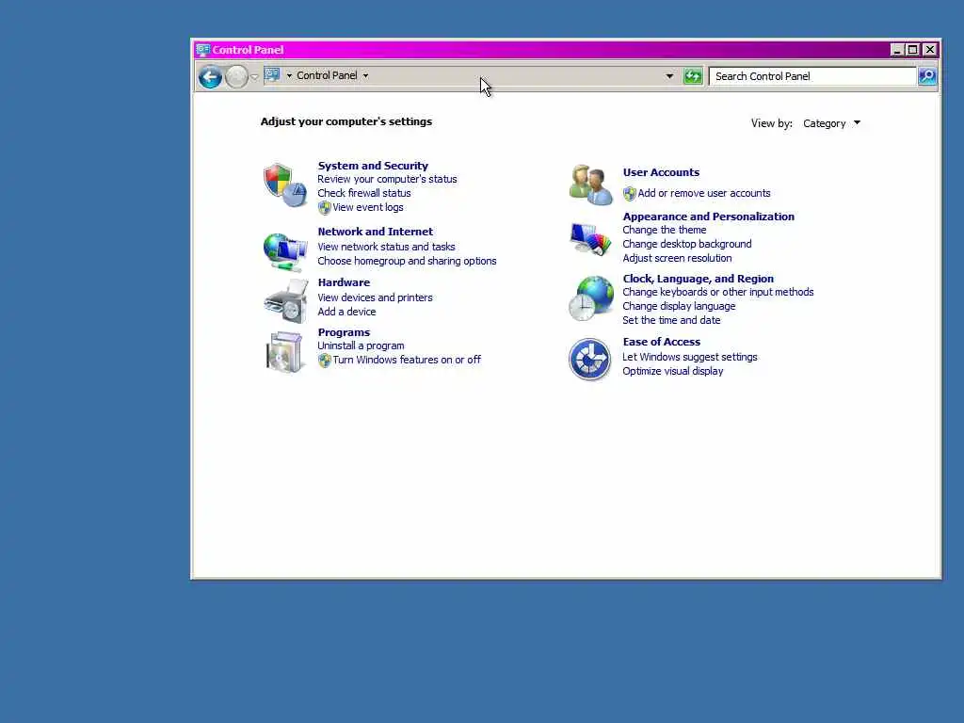Expand the View by Category dropdown
The image size is (964, 723).
point(831,123)
